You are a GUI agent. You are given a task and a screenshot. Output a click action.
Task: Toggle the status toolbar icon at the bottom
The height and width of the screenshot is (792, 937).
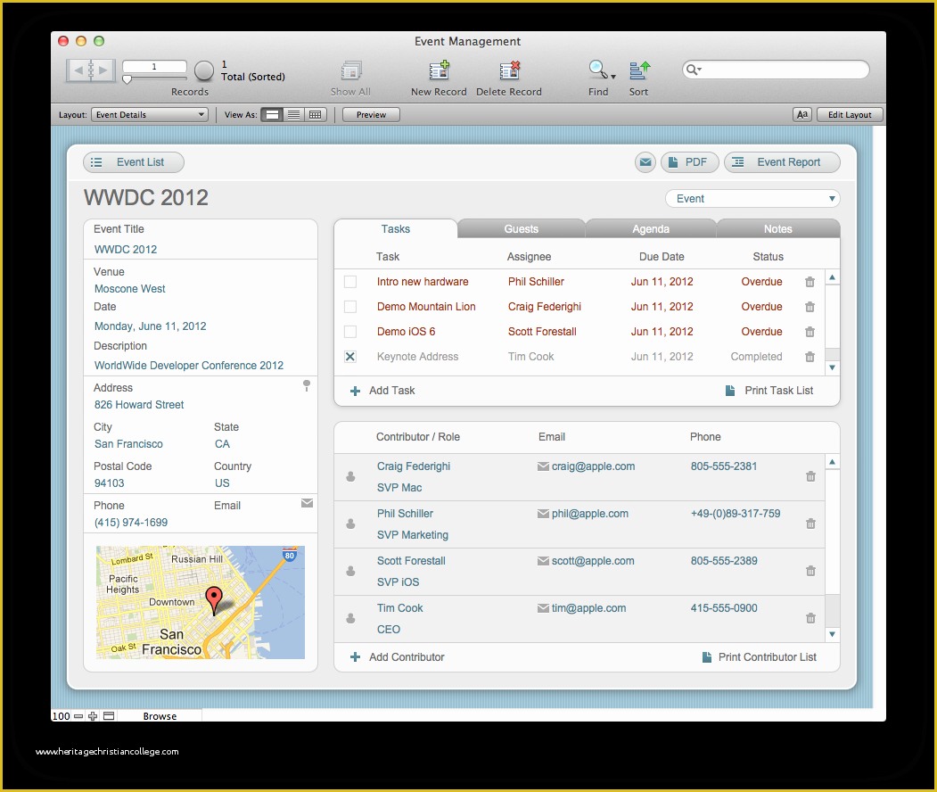[x=109, y=716]
